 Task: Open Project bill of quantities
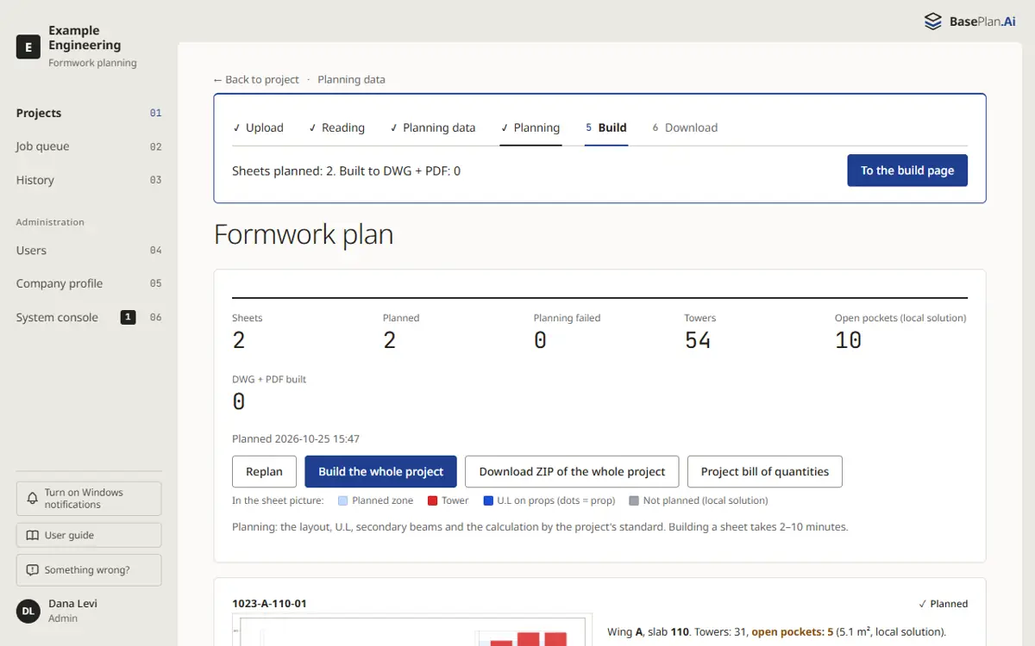[765, 471]
